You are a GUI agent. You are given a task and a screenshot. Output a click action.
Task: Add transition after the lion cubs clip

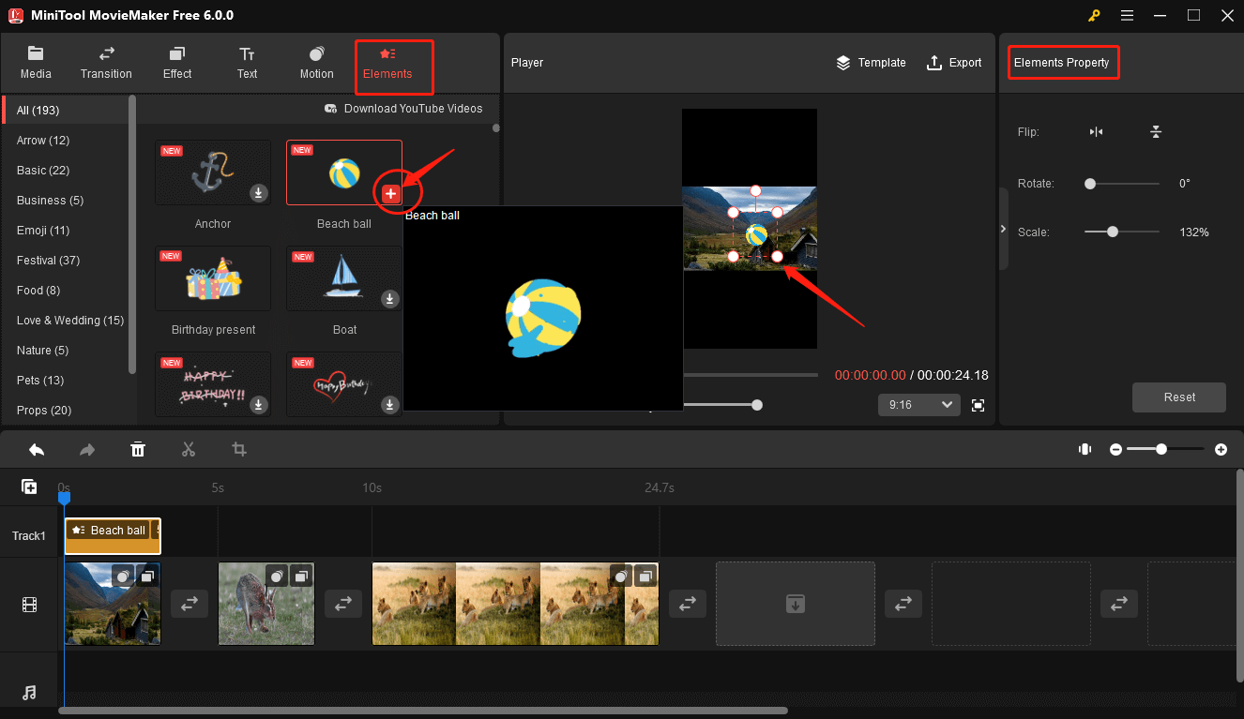[x=688, y=604]
